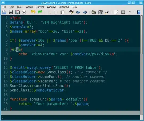
Task: Click '$someVar=3;' on line 3
Action: (22, 27)
